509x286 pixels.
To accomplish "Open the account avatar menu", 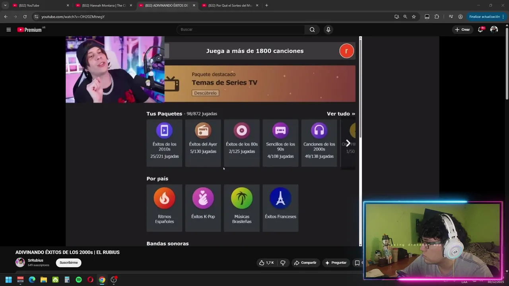I will pos(494,29).
